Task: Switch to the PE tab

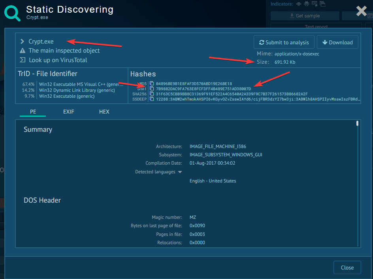Action: [x=33, y=112]
